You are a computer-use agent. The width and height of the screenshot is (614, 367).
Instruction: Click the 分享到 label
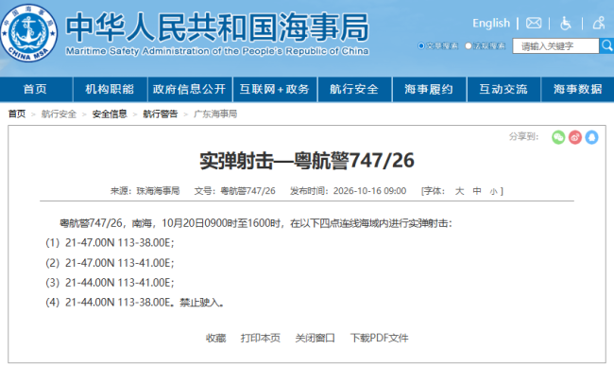click(523, 136)
